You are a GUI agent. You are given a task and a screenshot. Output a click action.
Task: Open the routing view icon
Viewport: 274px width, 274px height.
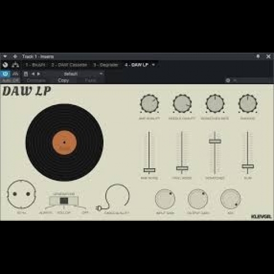click(15, 65)
